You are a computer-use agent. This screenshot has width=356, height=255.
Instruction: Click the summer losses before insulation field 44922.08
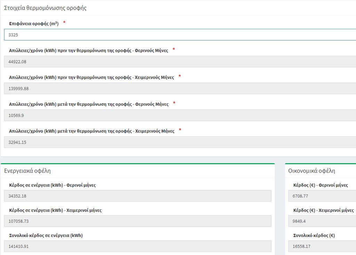[180, 62]
